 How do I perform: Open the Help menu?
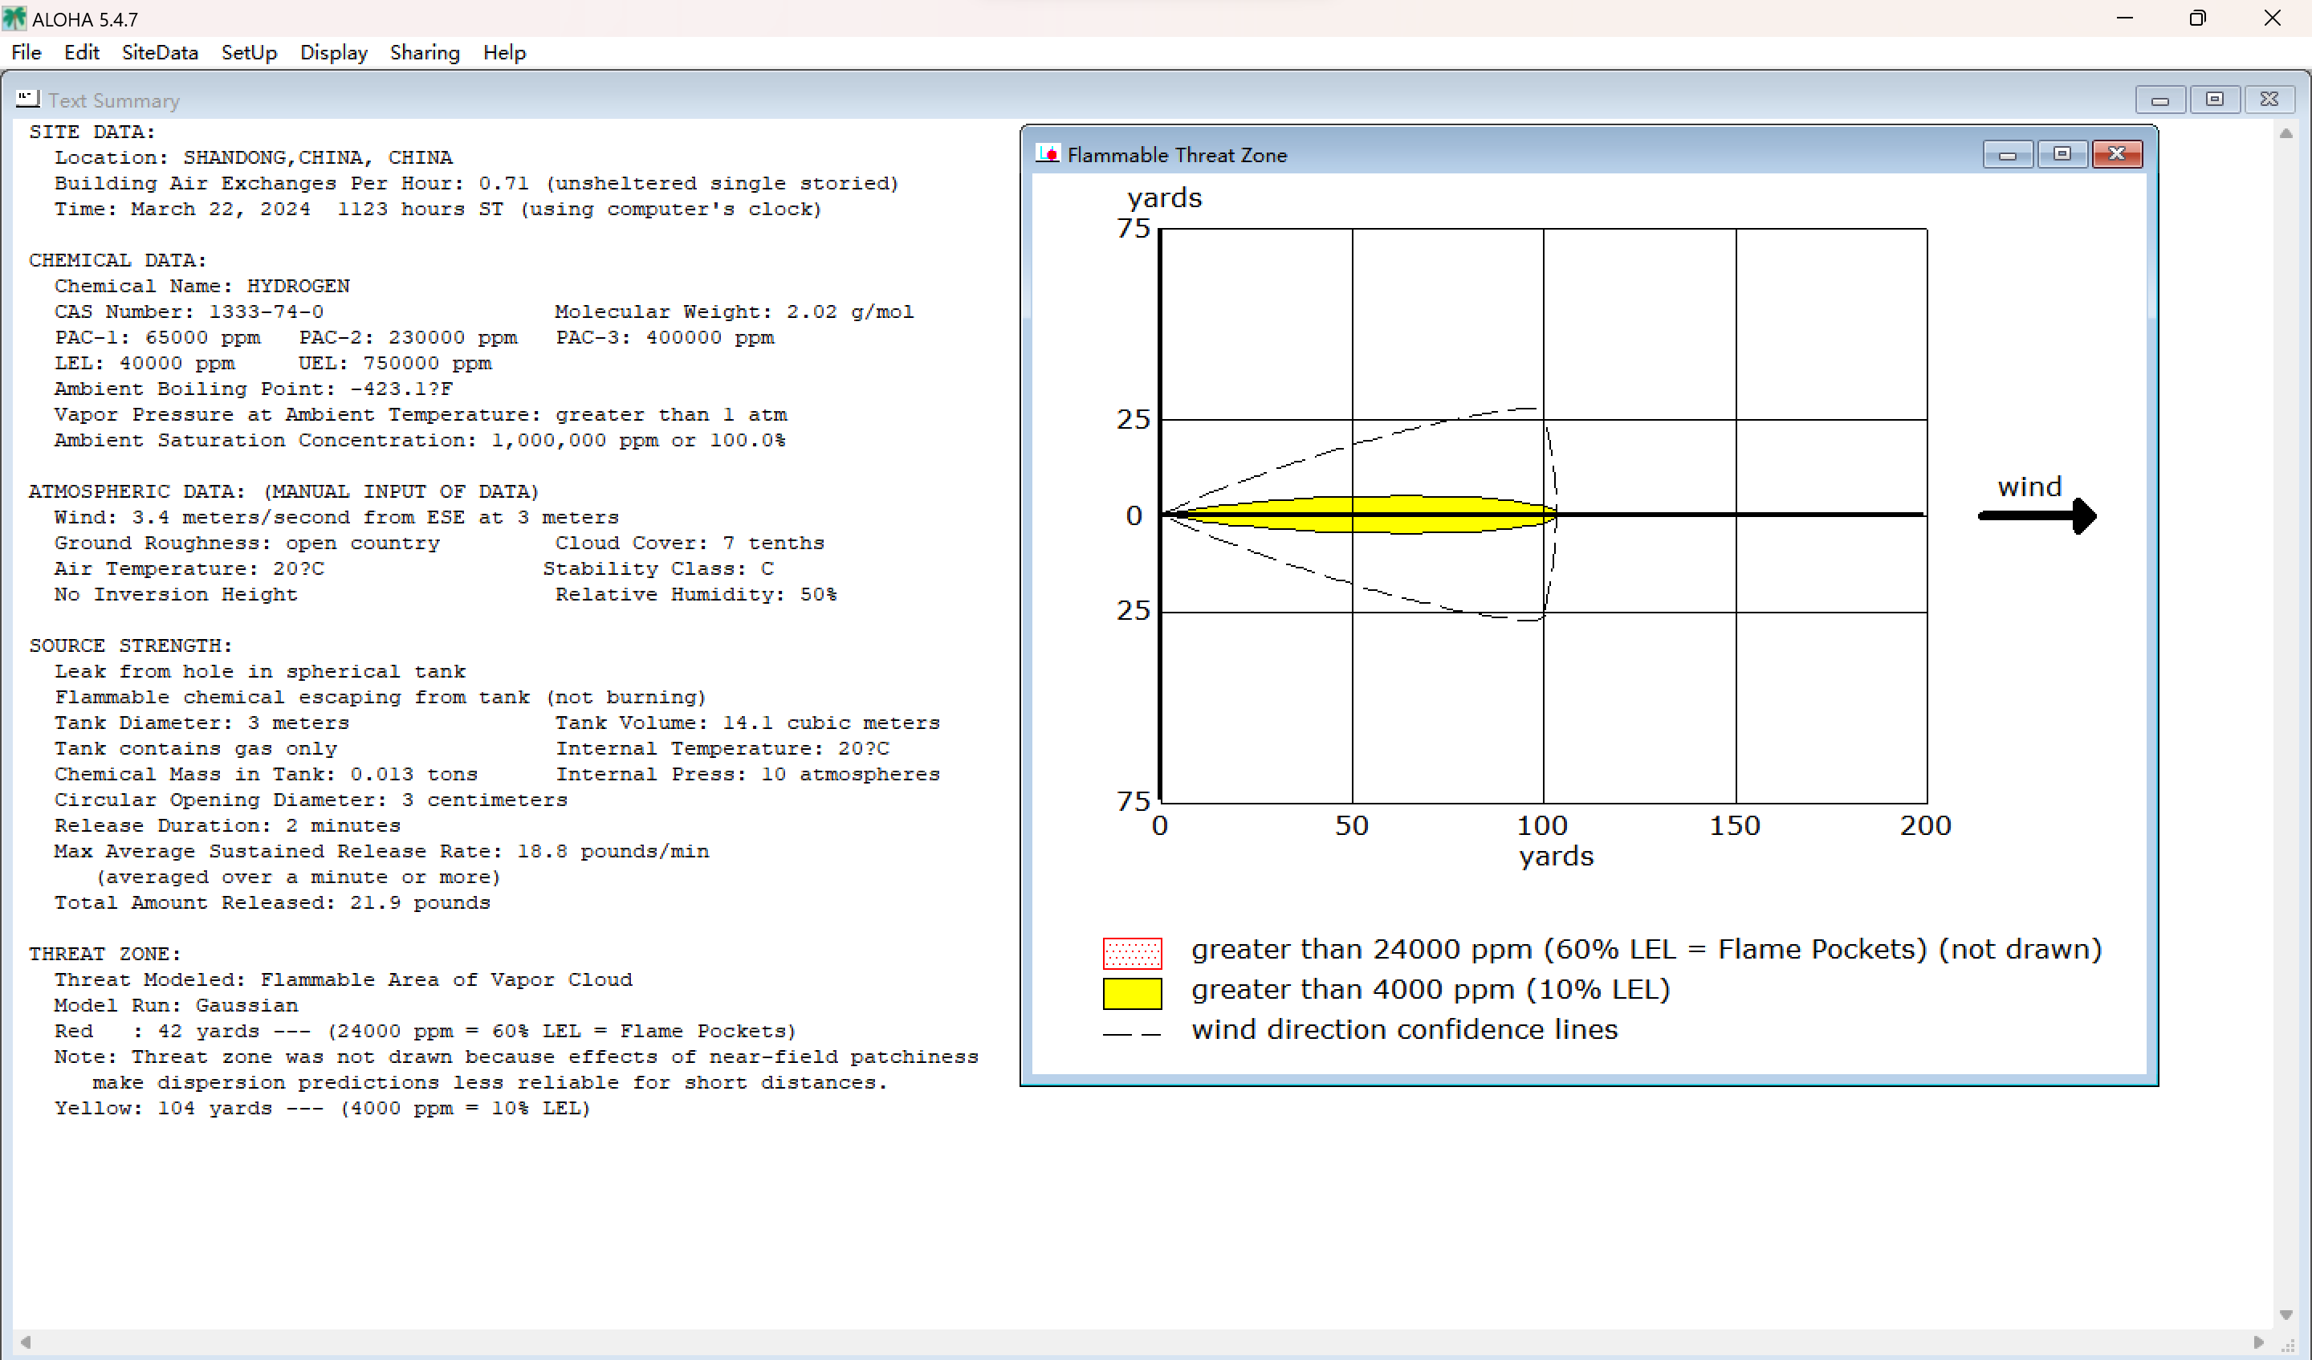pos(505,52)
